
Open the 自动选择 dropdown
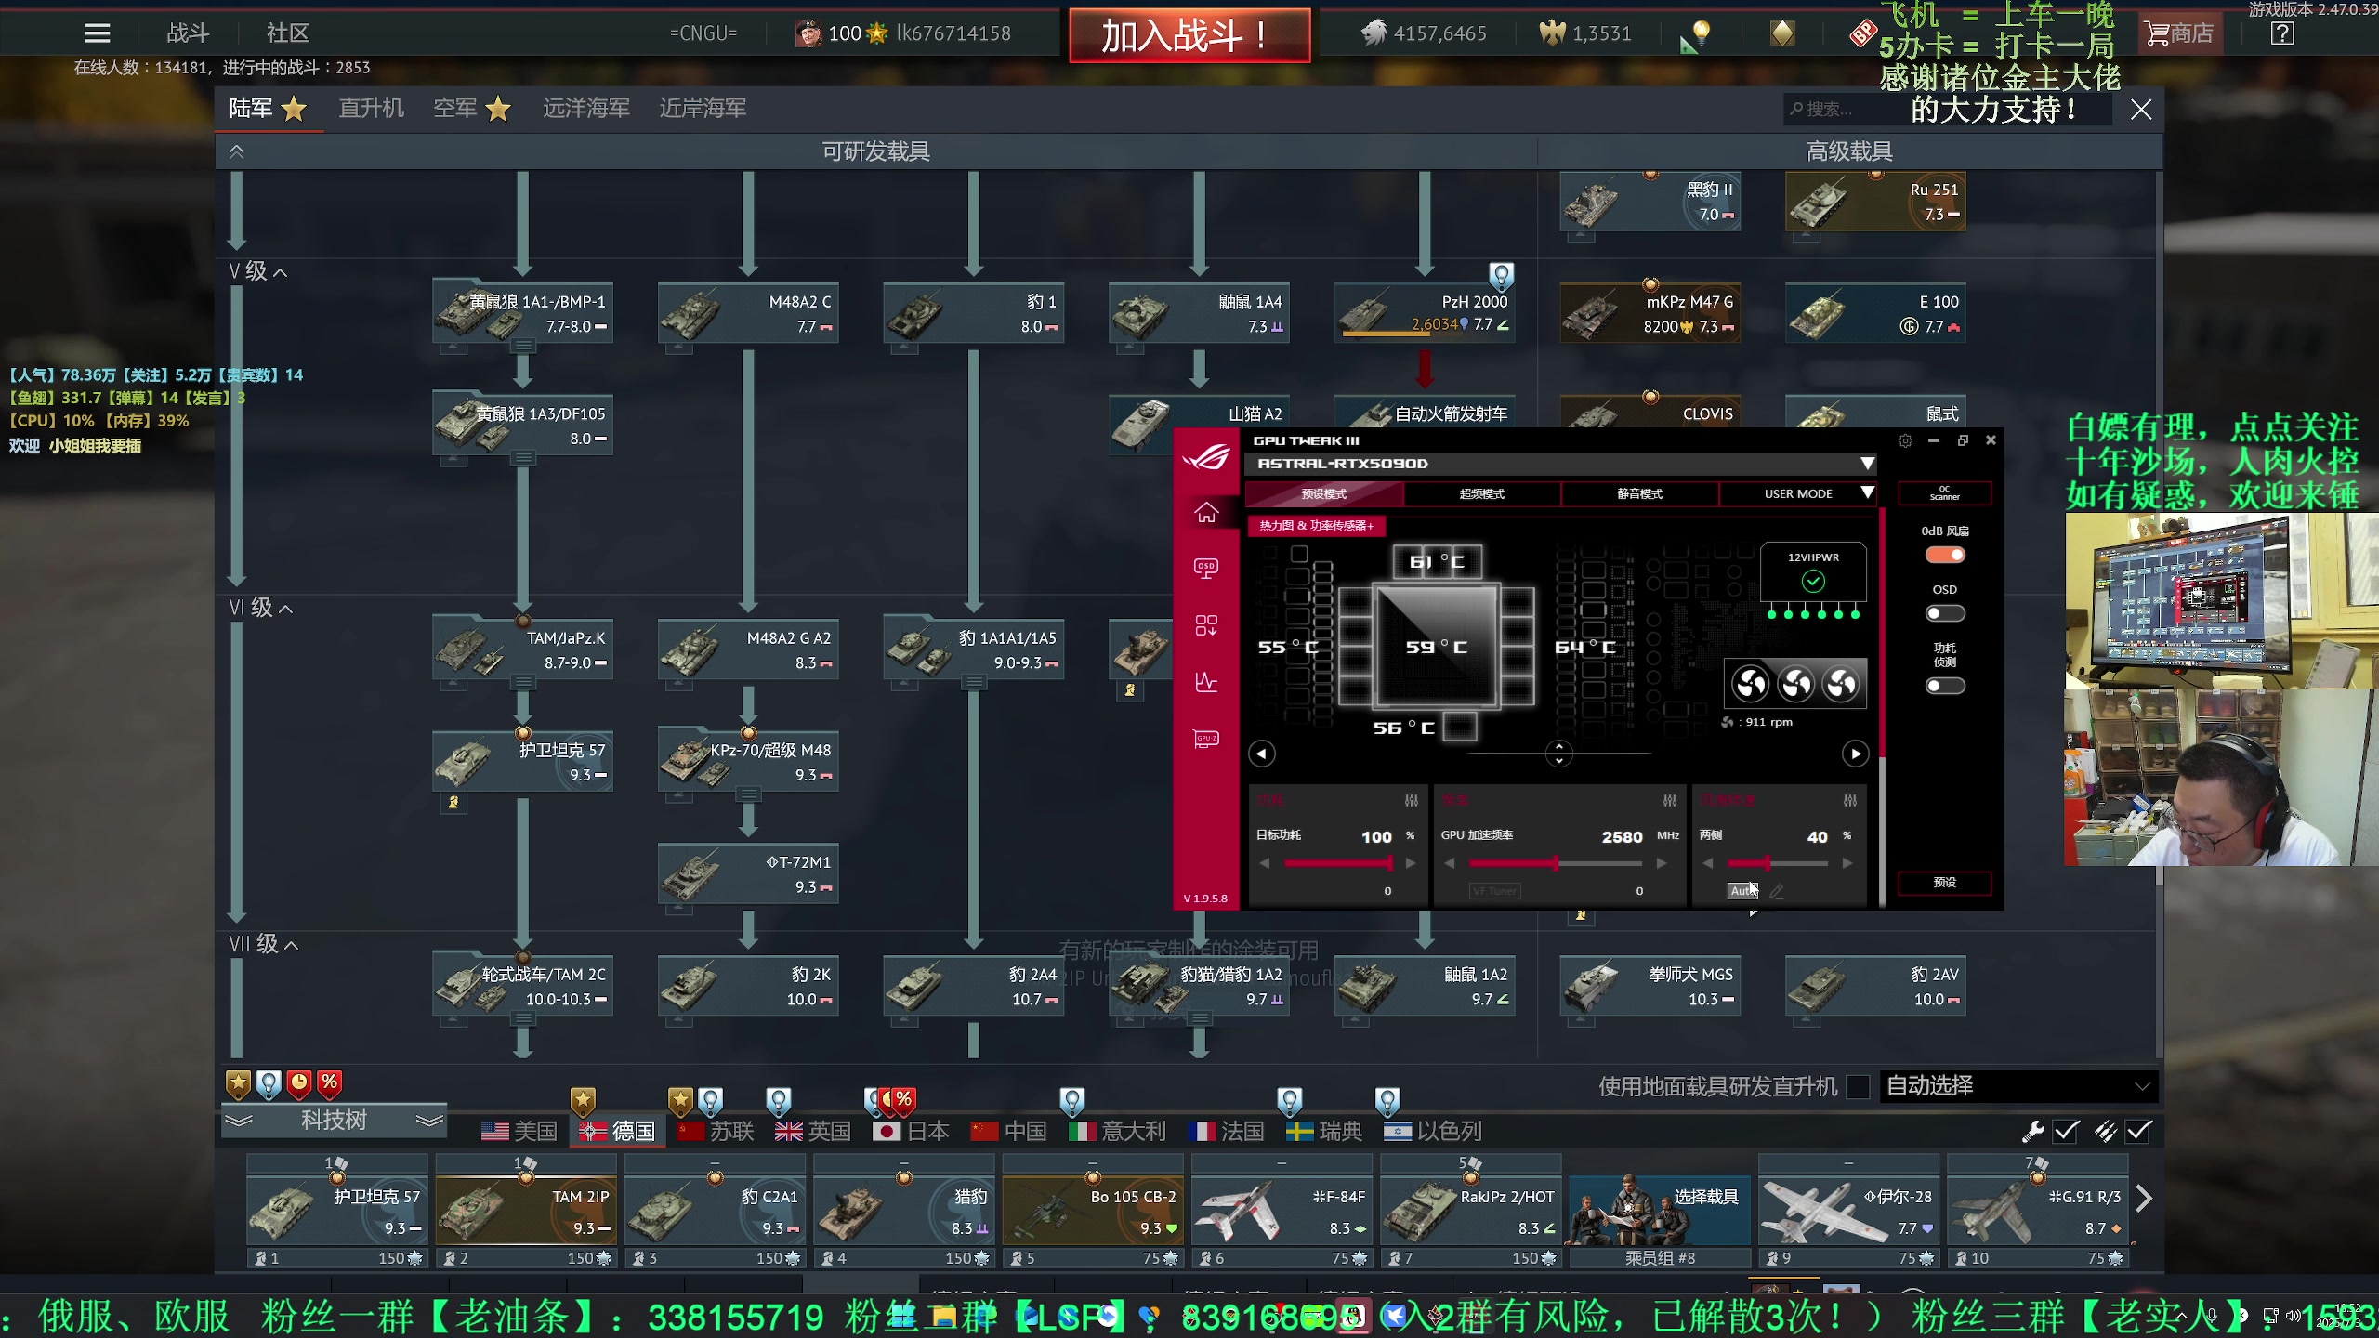click(x=2018, y=1086)
